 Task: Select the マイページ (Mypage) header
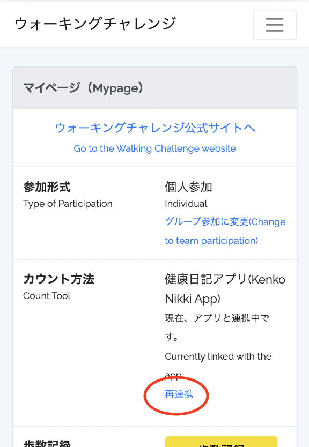(83, 88)
